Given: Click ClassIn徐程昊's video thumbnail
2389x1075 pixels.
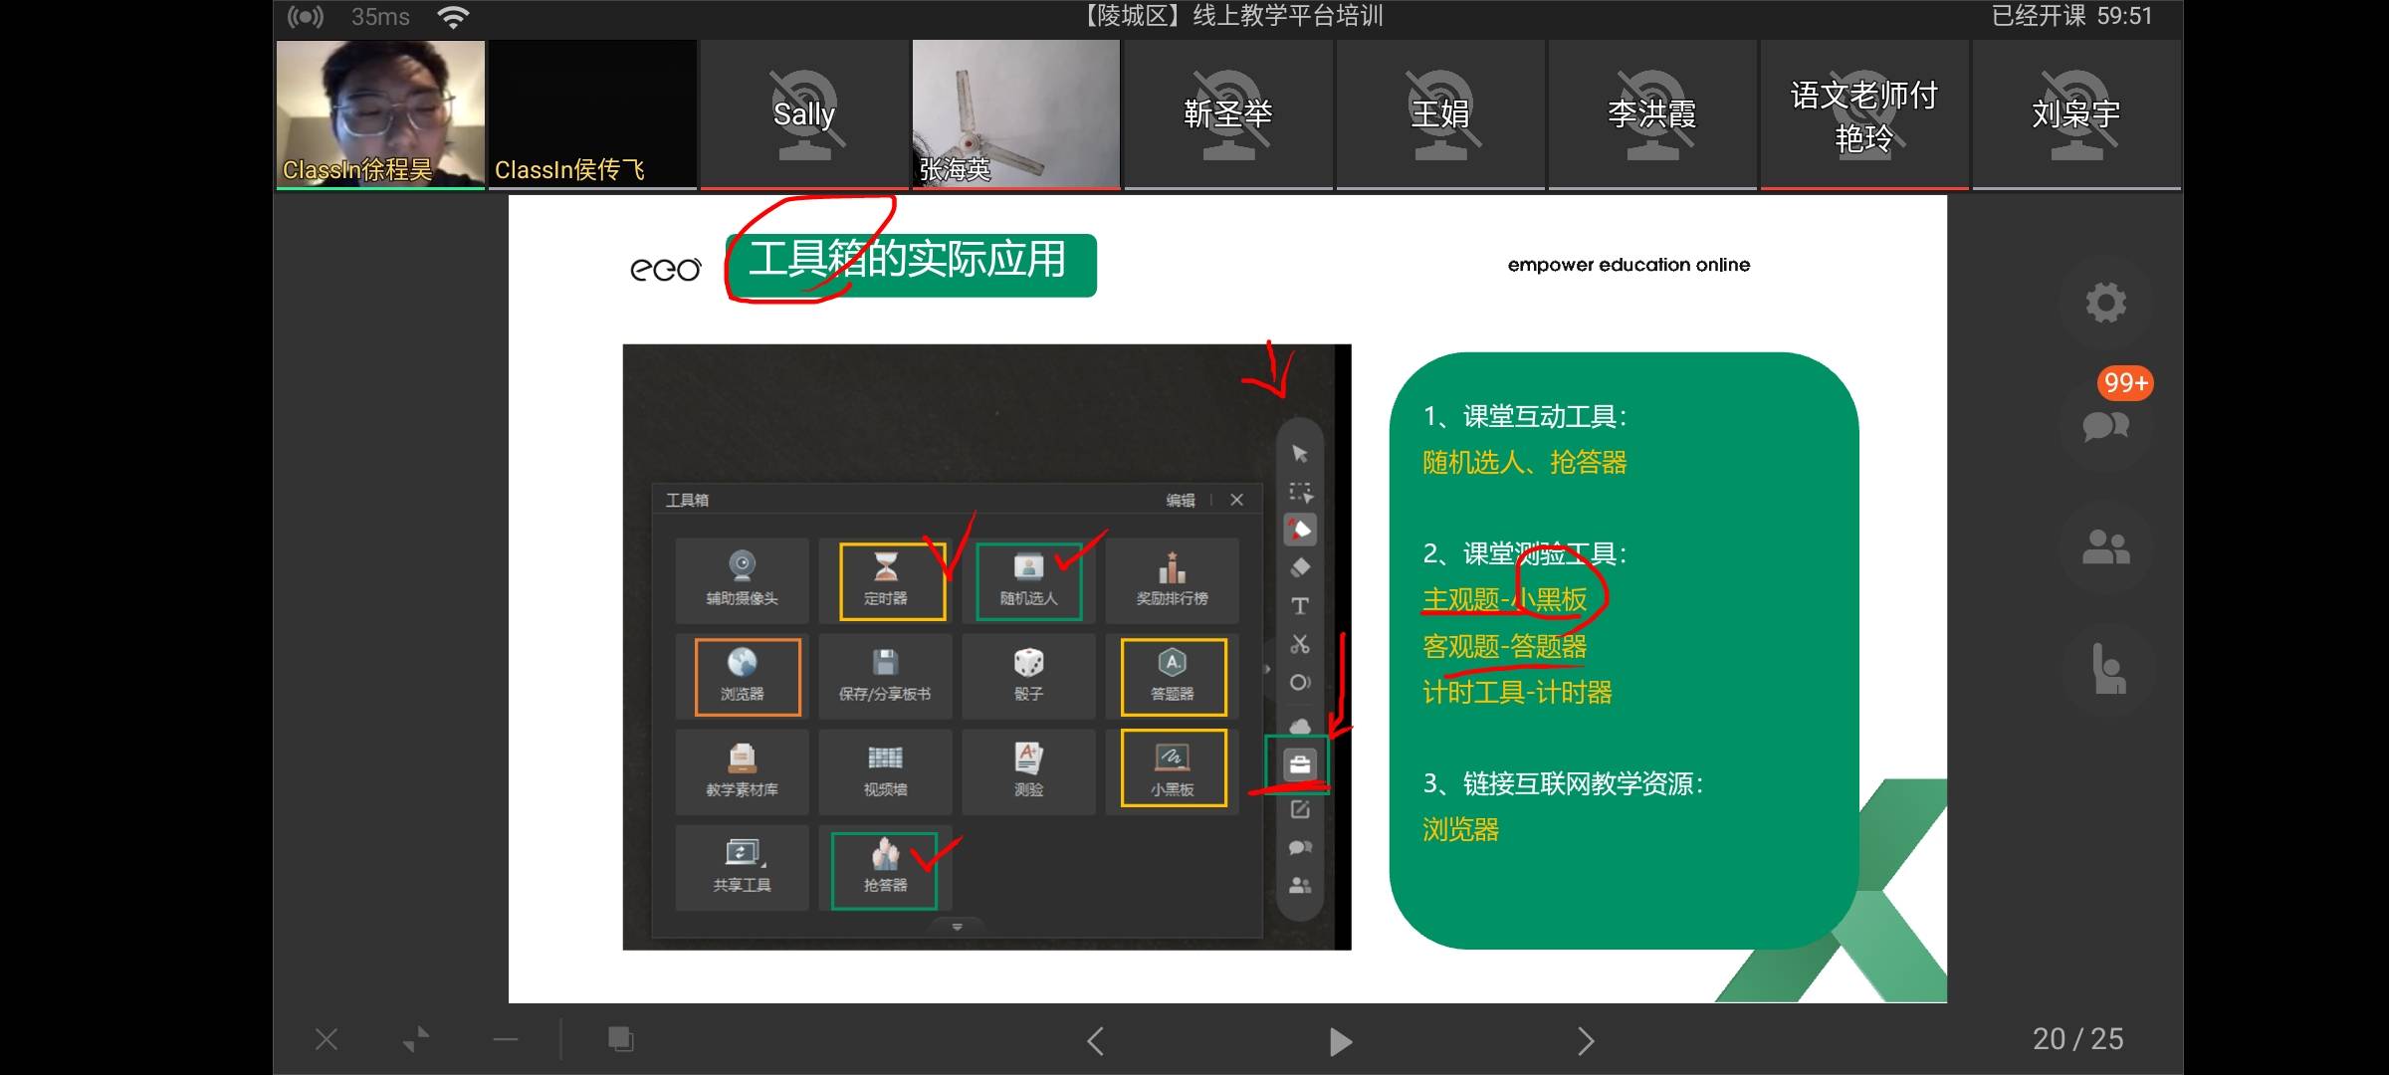Looking at the screenshot, I should pyautogui.click(x=380, y=112).
